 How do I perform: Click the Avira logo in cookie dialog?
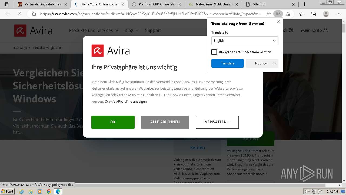[x=111, y=51]
